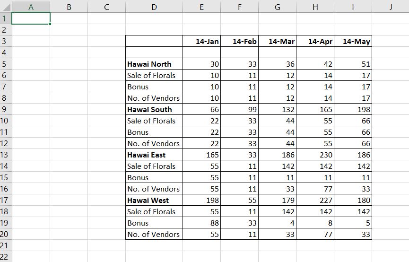Screen dimensions: 409x262
Task: Select column H header
Action: pyautogui.click(x=315, y=7)
